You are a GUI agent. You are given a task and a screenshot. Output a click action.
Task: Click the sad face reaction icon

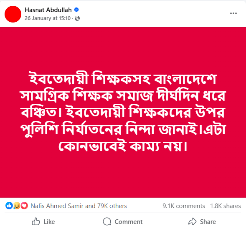click(x=17, y=206)
